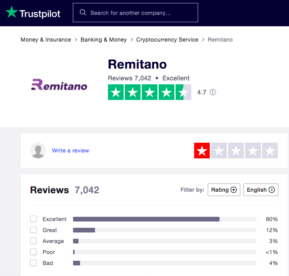
Task: Click the 4.7 TrustScore value
Action: click(202, 92)
